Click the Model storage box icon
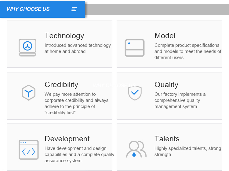The height and width of the screenshot is (171, 229). [x=134, y=48]
